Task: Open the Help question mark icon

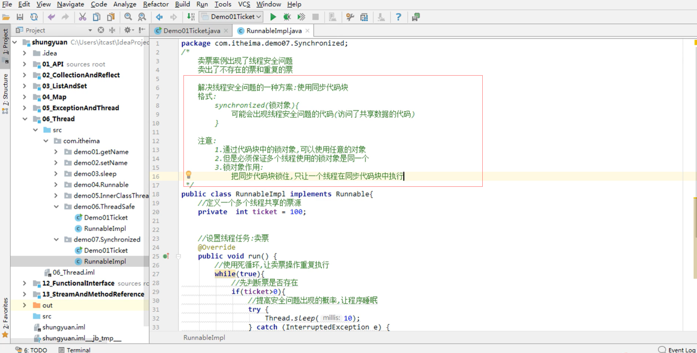Action: (x=398, y=17)
